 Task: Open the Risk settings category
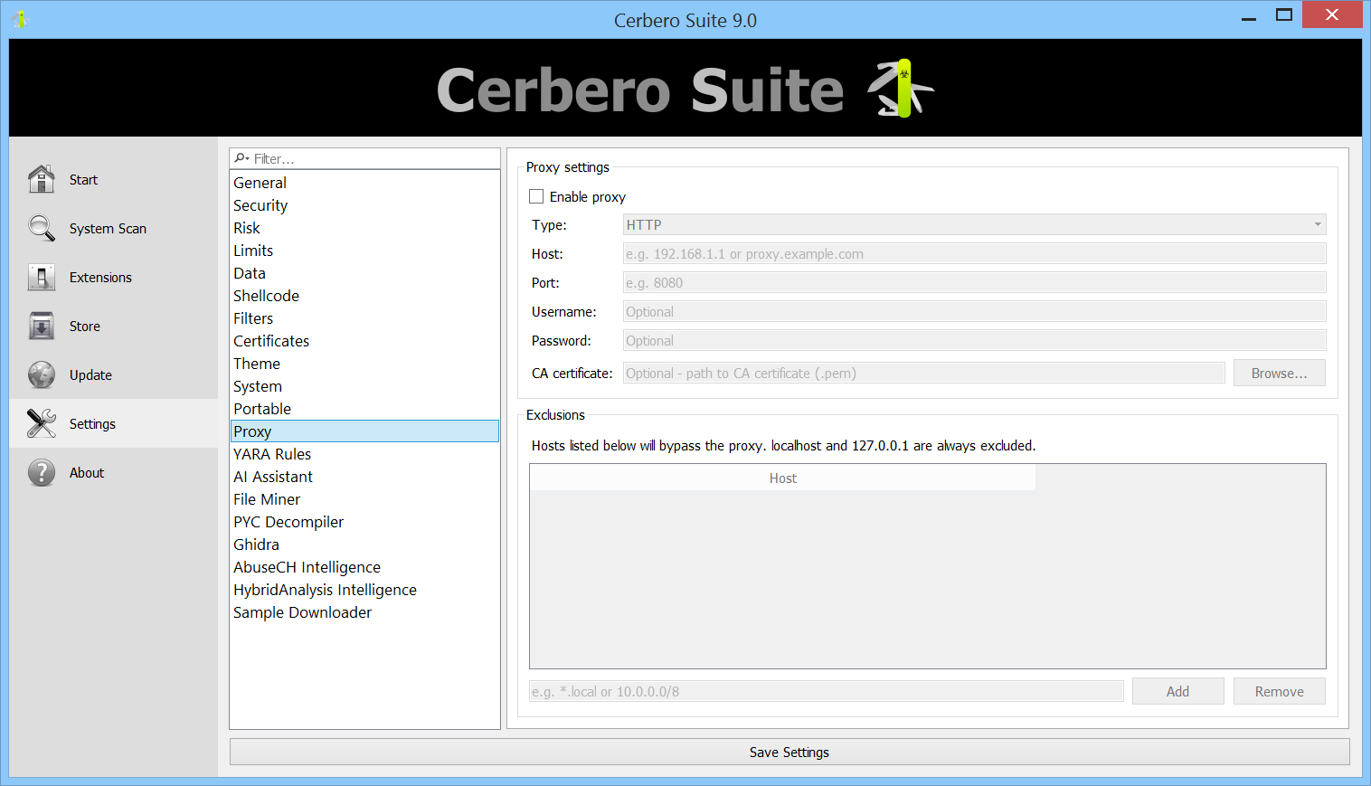(x=364, y=228)
